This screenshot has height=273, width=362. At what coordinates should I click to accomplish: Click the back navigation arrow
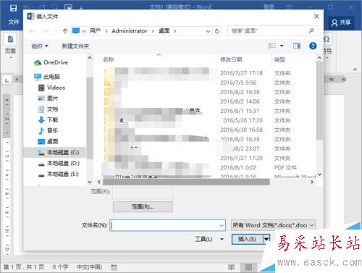[32, 31]
